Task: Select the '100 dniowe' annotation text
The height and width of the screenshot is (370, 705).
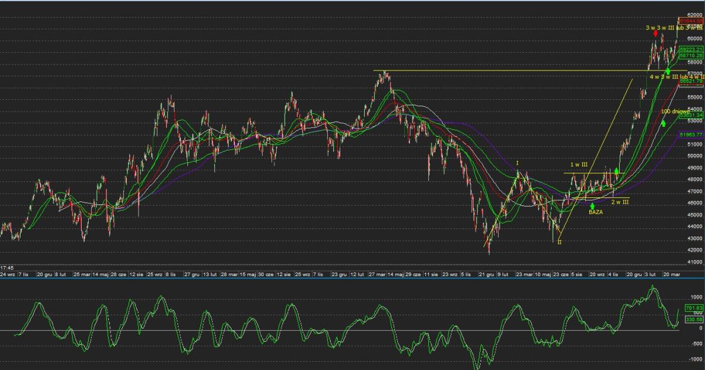Action: (x=675, y=111)
